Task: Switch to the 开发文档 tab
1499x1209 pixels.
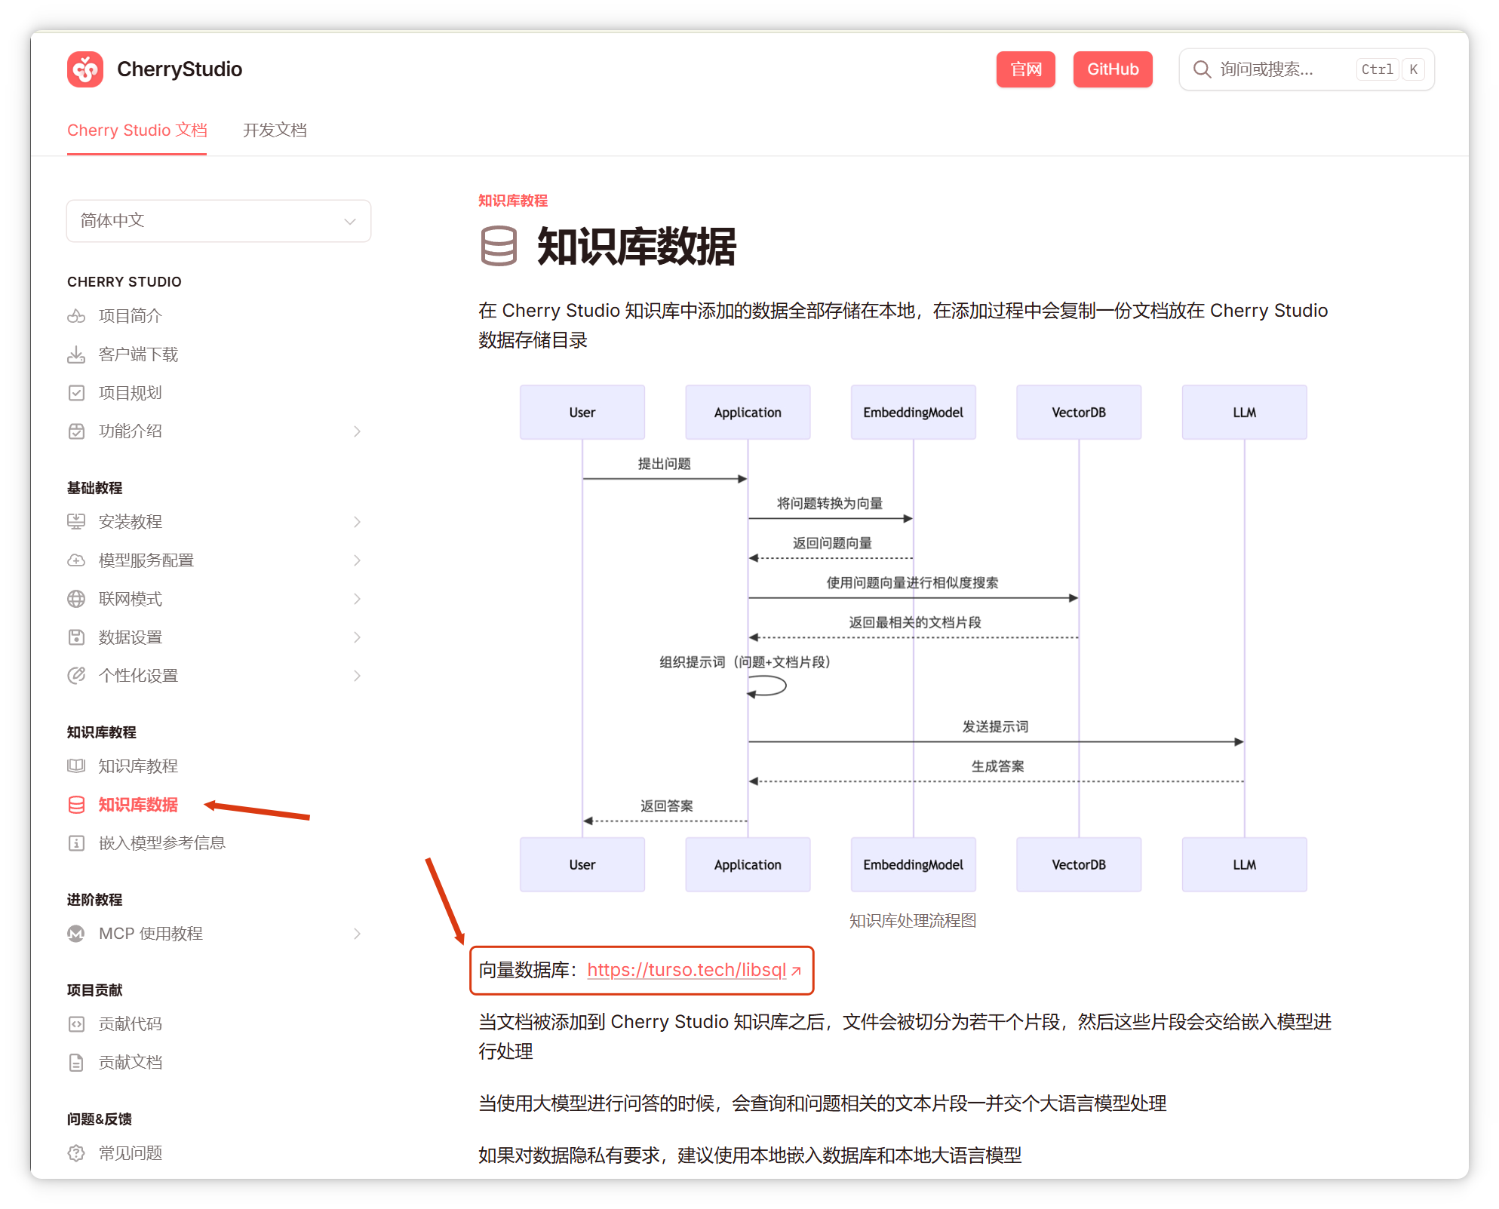Action: coord(275,130)
